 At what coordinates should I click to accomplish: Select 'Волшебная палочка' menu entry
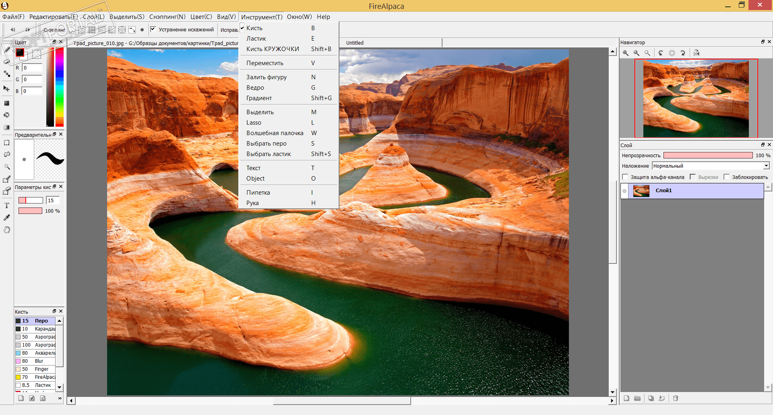(x=289, y=133)
